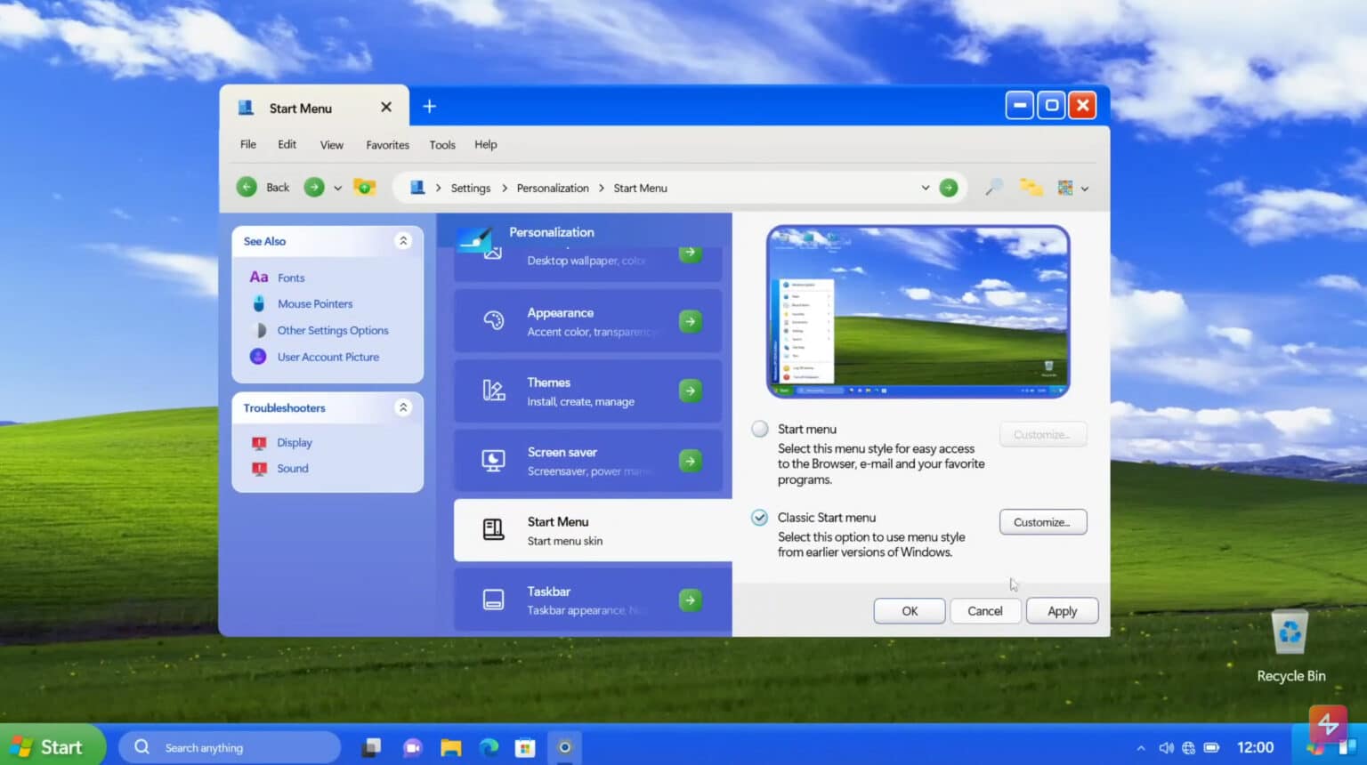
Task: Select the Mouse Pointers icon
Action: 258,303
